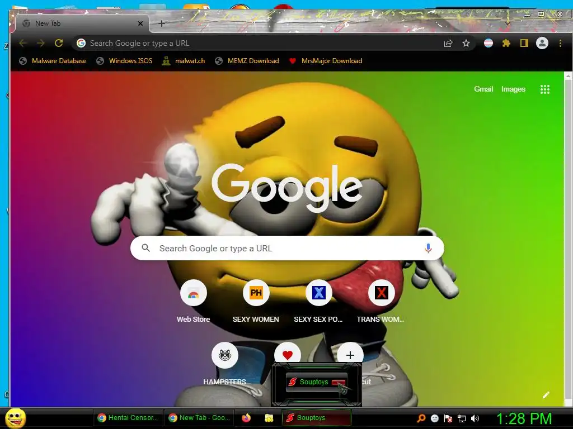Open a new tab with plus button

(162, 23)
